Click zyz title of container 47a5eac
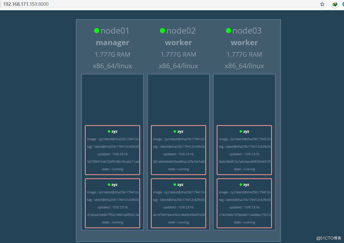This screenshot has height=243, width=344. tap(114, 185)
